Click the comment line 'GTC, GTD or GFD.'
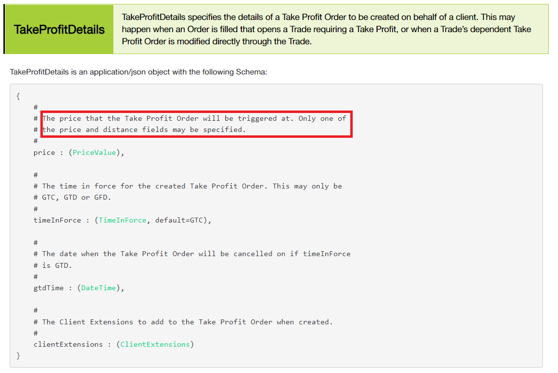Screen dimensions: 558x373 tap(76, 197)
